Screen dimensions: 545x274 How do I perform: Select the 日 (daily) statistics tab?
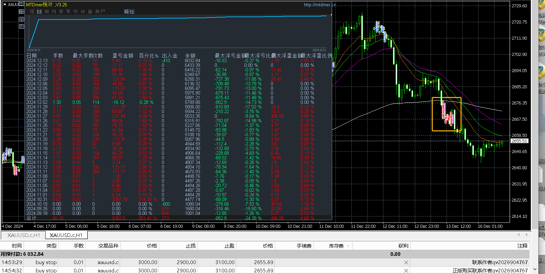click(x=39, y=12)
